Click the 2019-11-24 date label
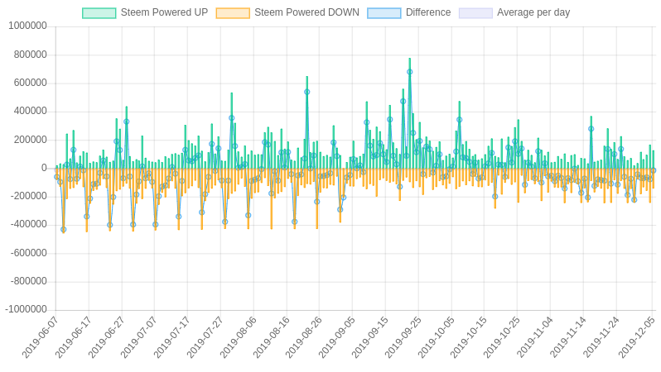 (x=601, y=337)
